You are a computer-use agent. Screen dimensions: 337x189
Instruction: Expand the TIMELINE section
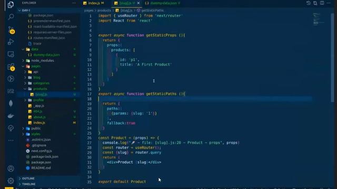(x=28, y=184)
